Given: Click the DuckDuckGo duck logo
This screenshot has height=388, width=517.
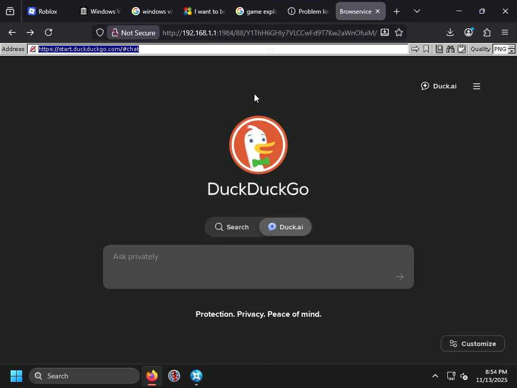Looking at the screenshot, I should [x=258, y=145].
